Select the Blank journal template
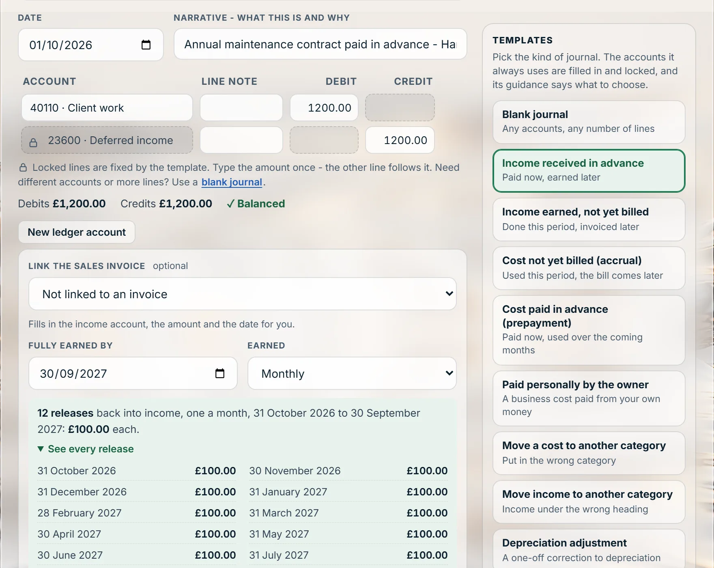 (x=589, y=122)
